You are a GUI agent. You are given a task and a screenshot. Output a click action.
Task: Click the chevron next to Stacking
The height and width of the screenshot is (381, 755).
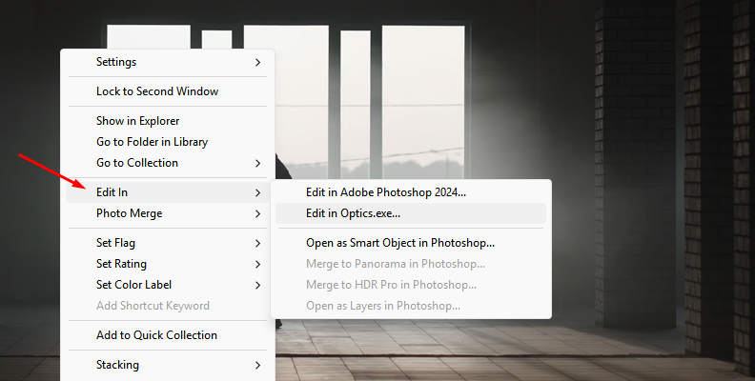point(258,366)
